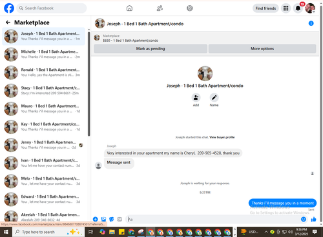Select the Stacy conversation
The image size is (323, 237).
pos(43,90)
